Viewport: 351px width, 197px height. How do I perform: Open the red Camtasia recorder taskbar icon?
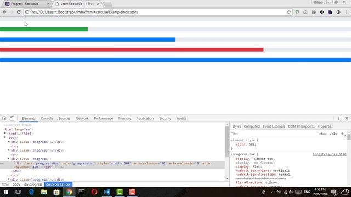tap(132, 192)
